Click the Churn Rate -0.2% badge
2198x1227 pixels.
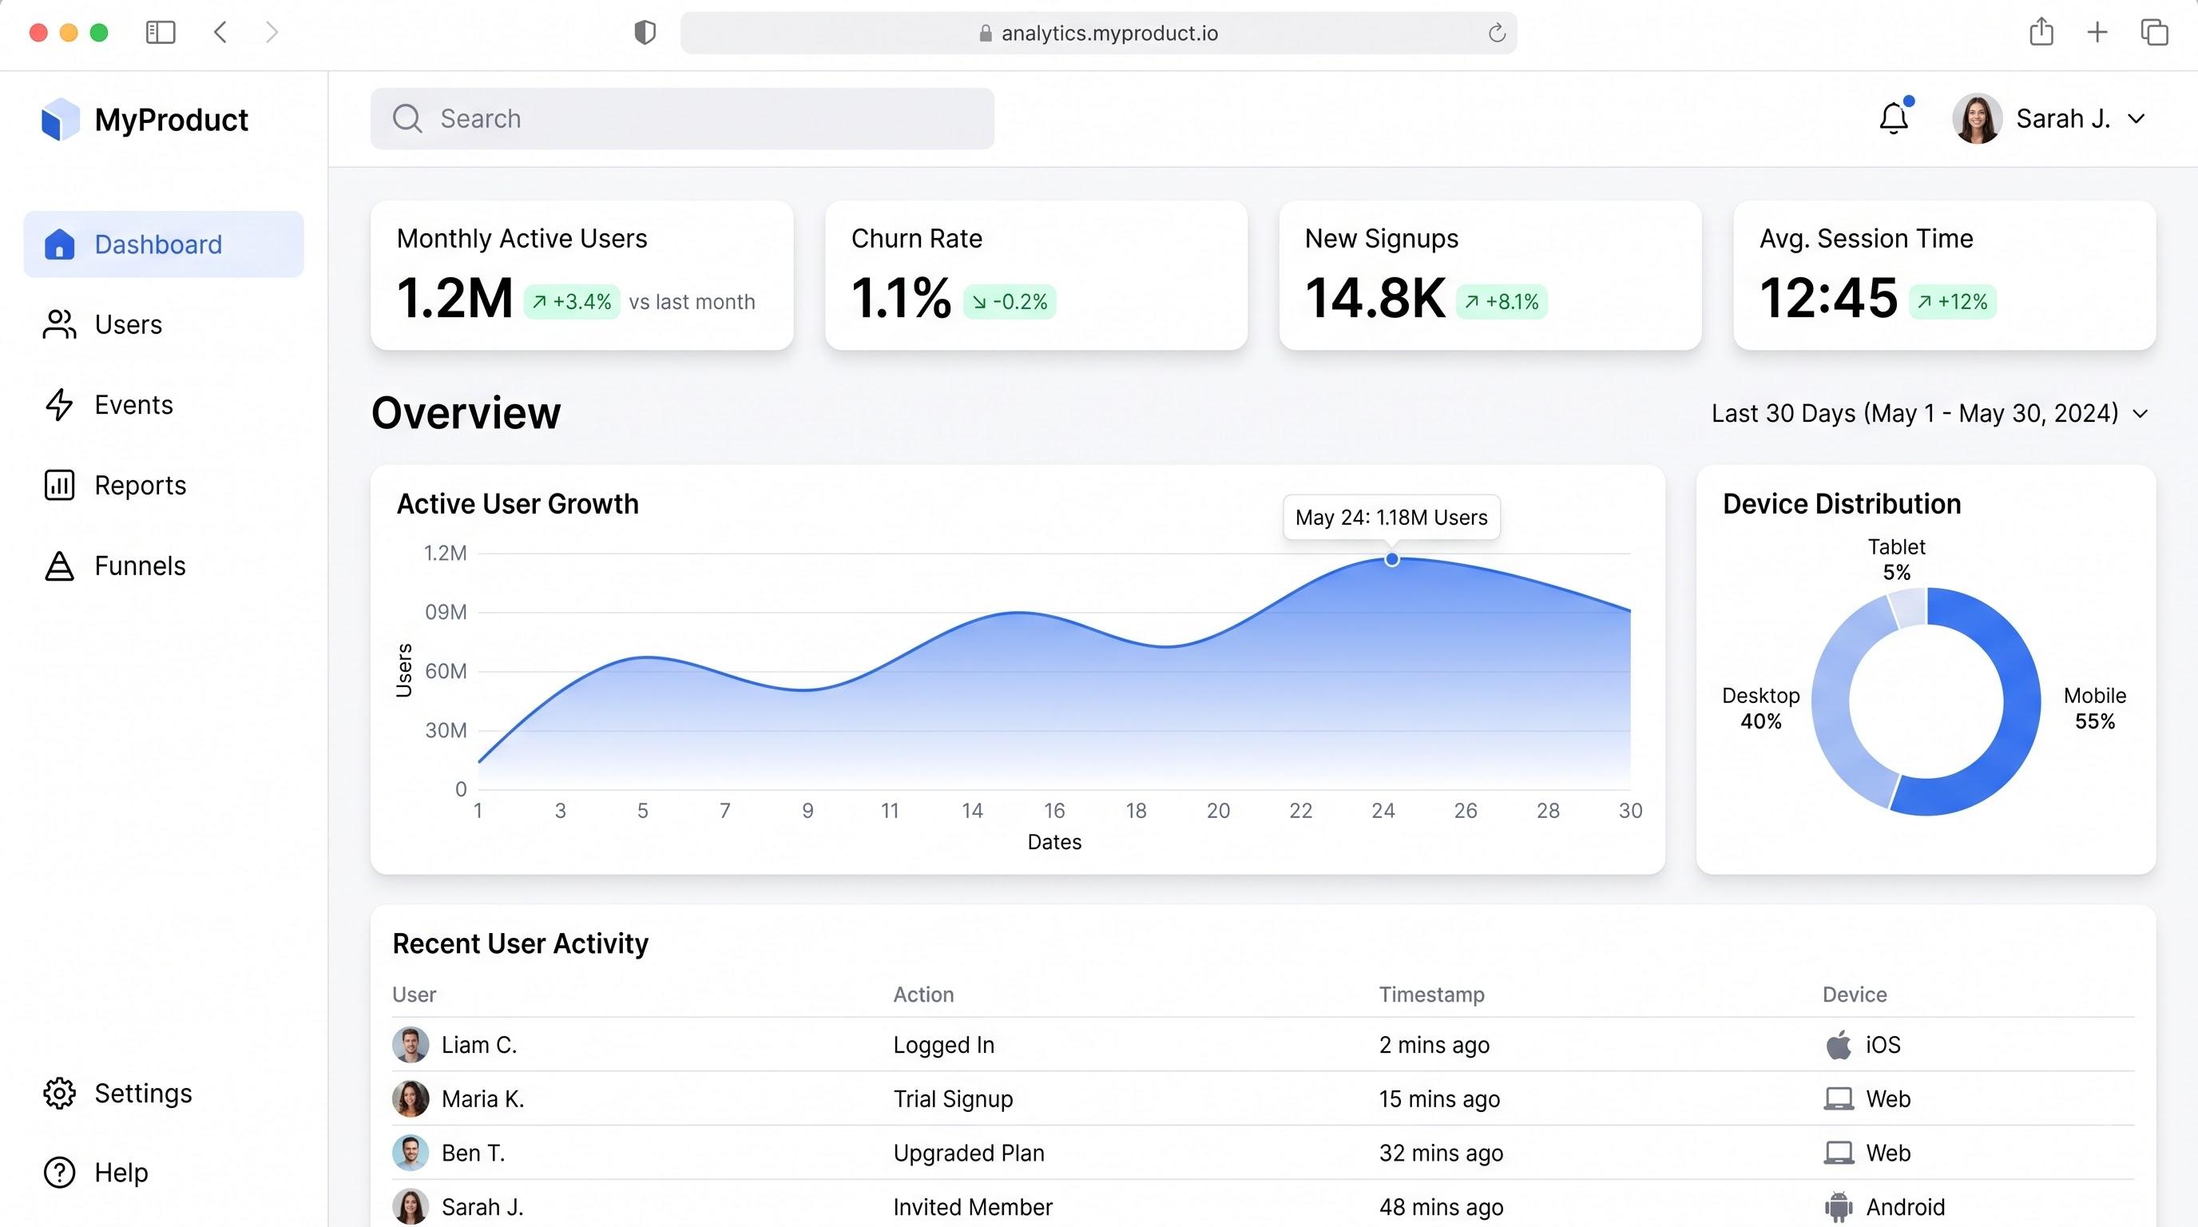pos(1010,302)
